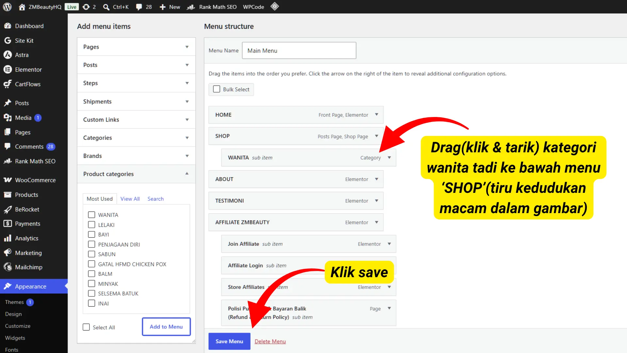Viewport: 627px width, 353px height.
Task: Open the updates icon showing 2
Action: click(86, 7)
